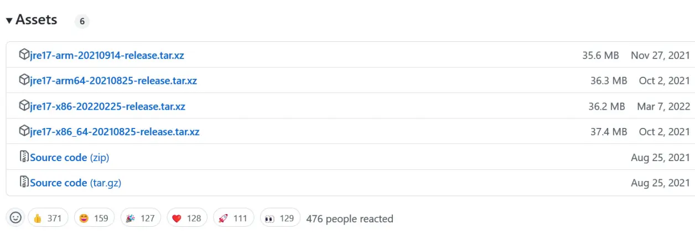This screenshot has width=695, height=235.
Task: Download Source code (tar.gz) archive
Action: [x=75, y=183]
